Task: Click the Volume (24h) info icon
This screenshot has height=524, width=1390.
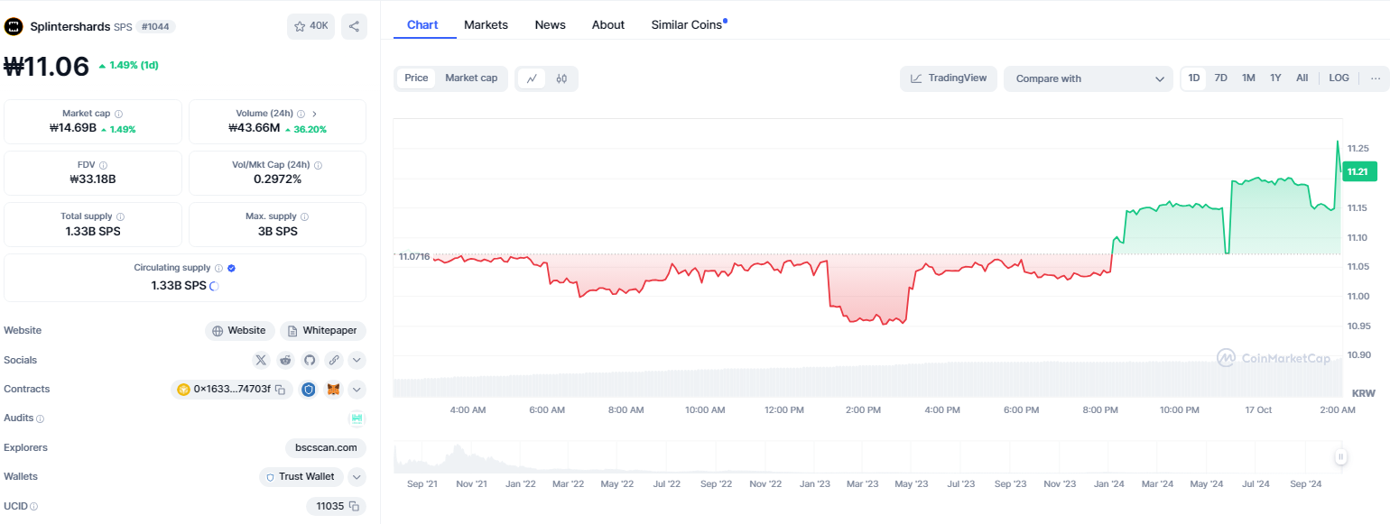Action: pyautogui.click(x=301, y=114)
